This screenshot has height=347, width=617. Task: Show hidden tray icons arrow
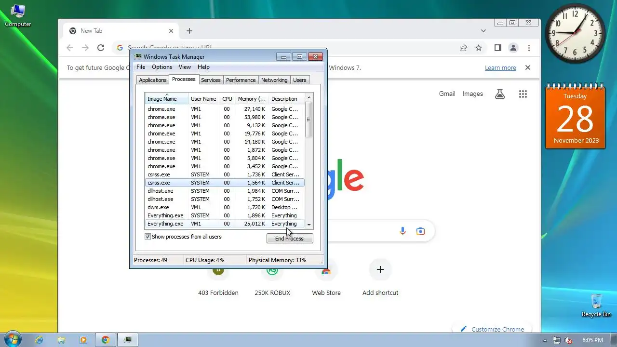(x=546, y=340)
